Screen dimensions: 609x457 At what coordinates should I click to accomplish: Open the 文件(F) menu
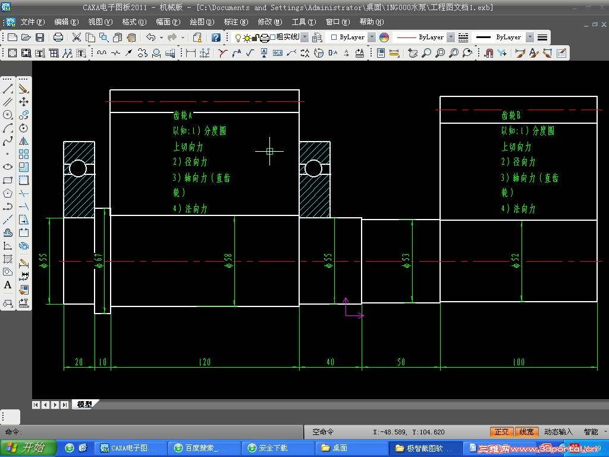coord(33,22)
